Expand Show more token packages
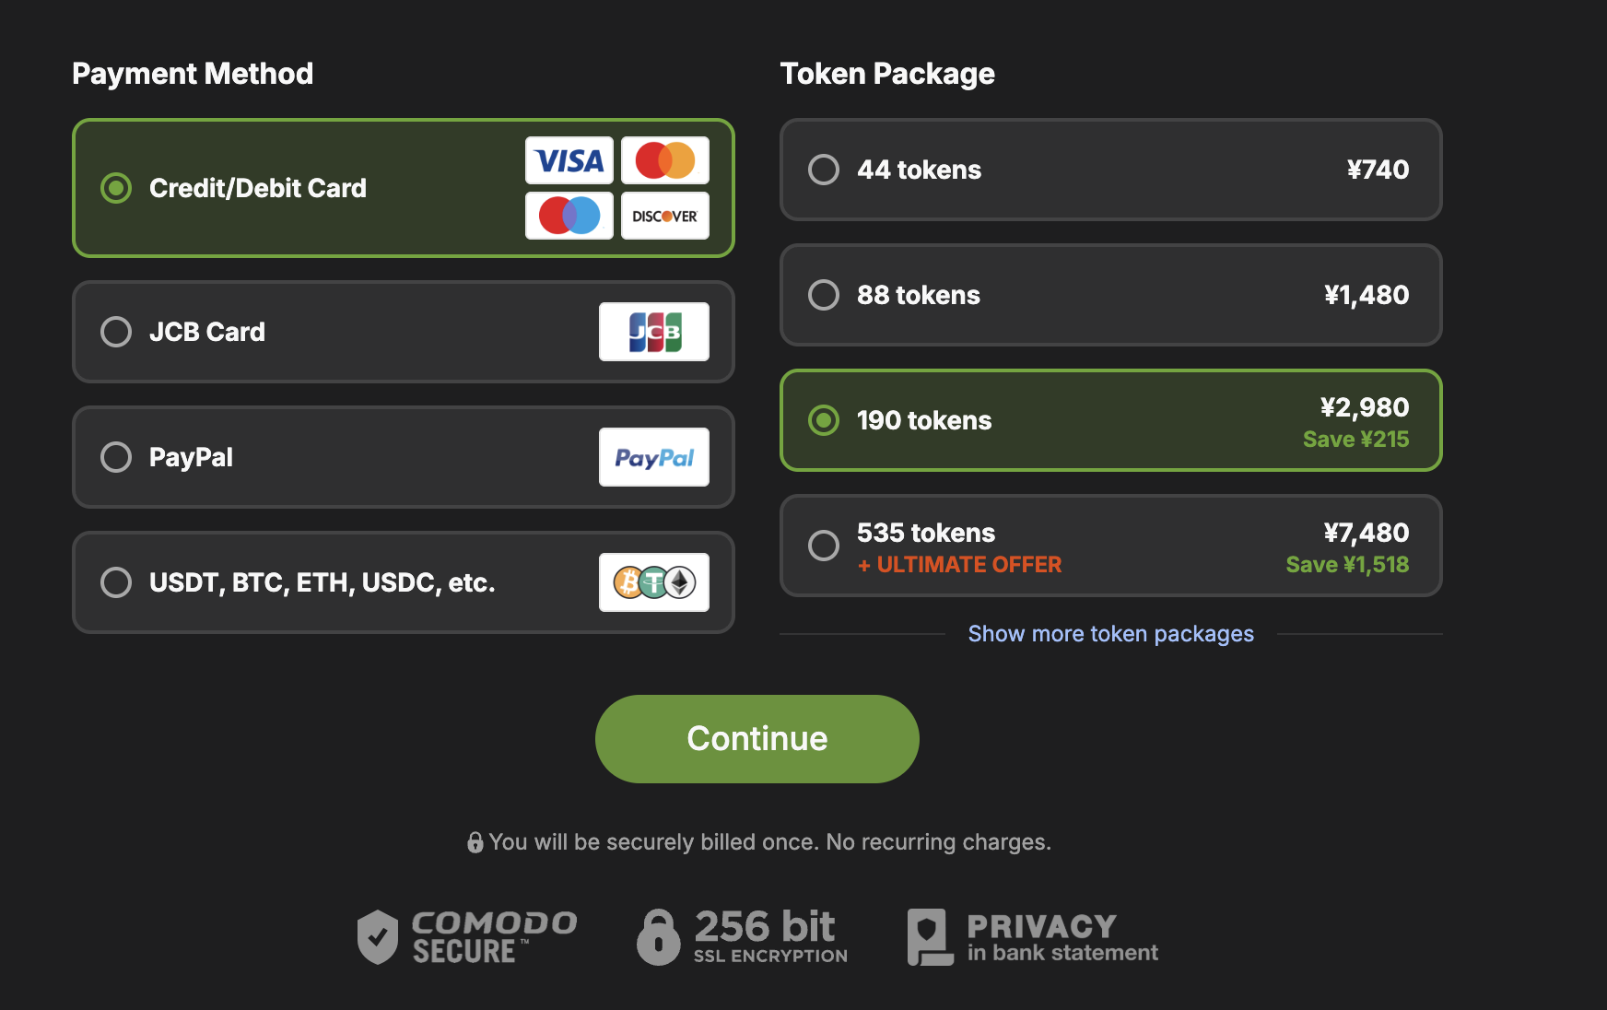Screen dimensions: 1607x1010 (x=1110, y=634)
